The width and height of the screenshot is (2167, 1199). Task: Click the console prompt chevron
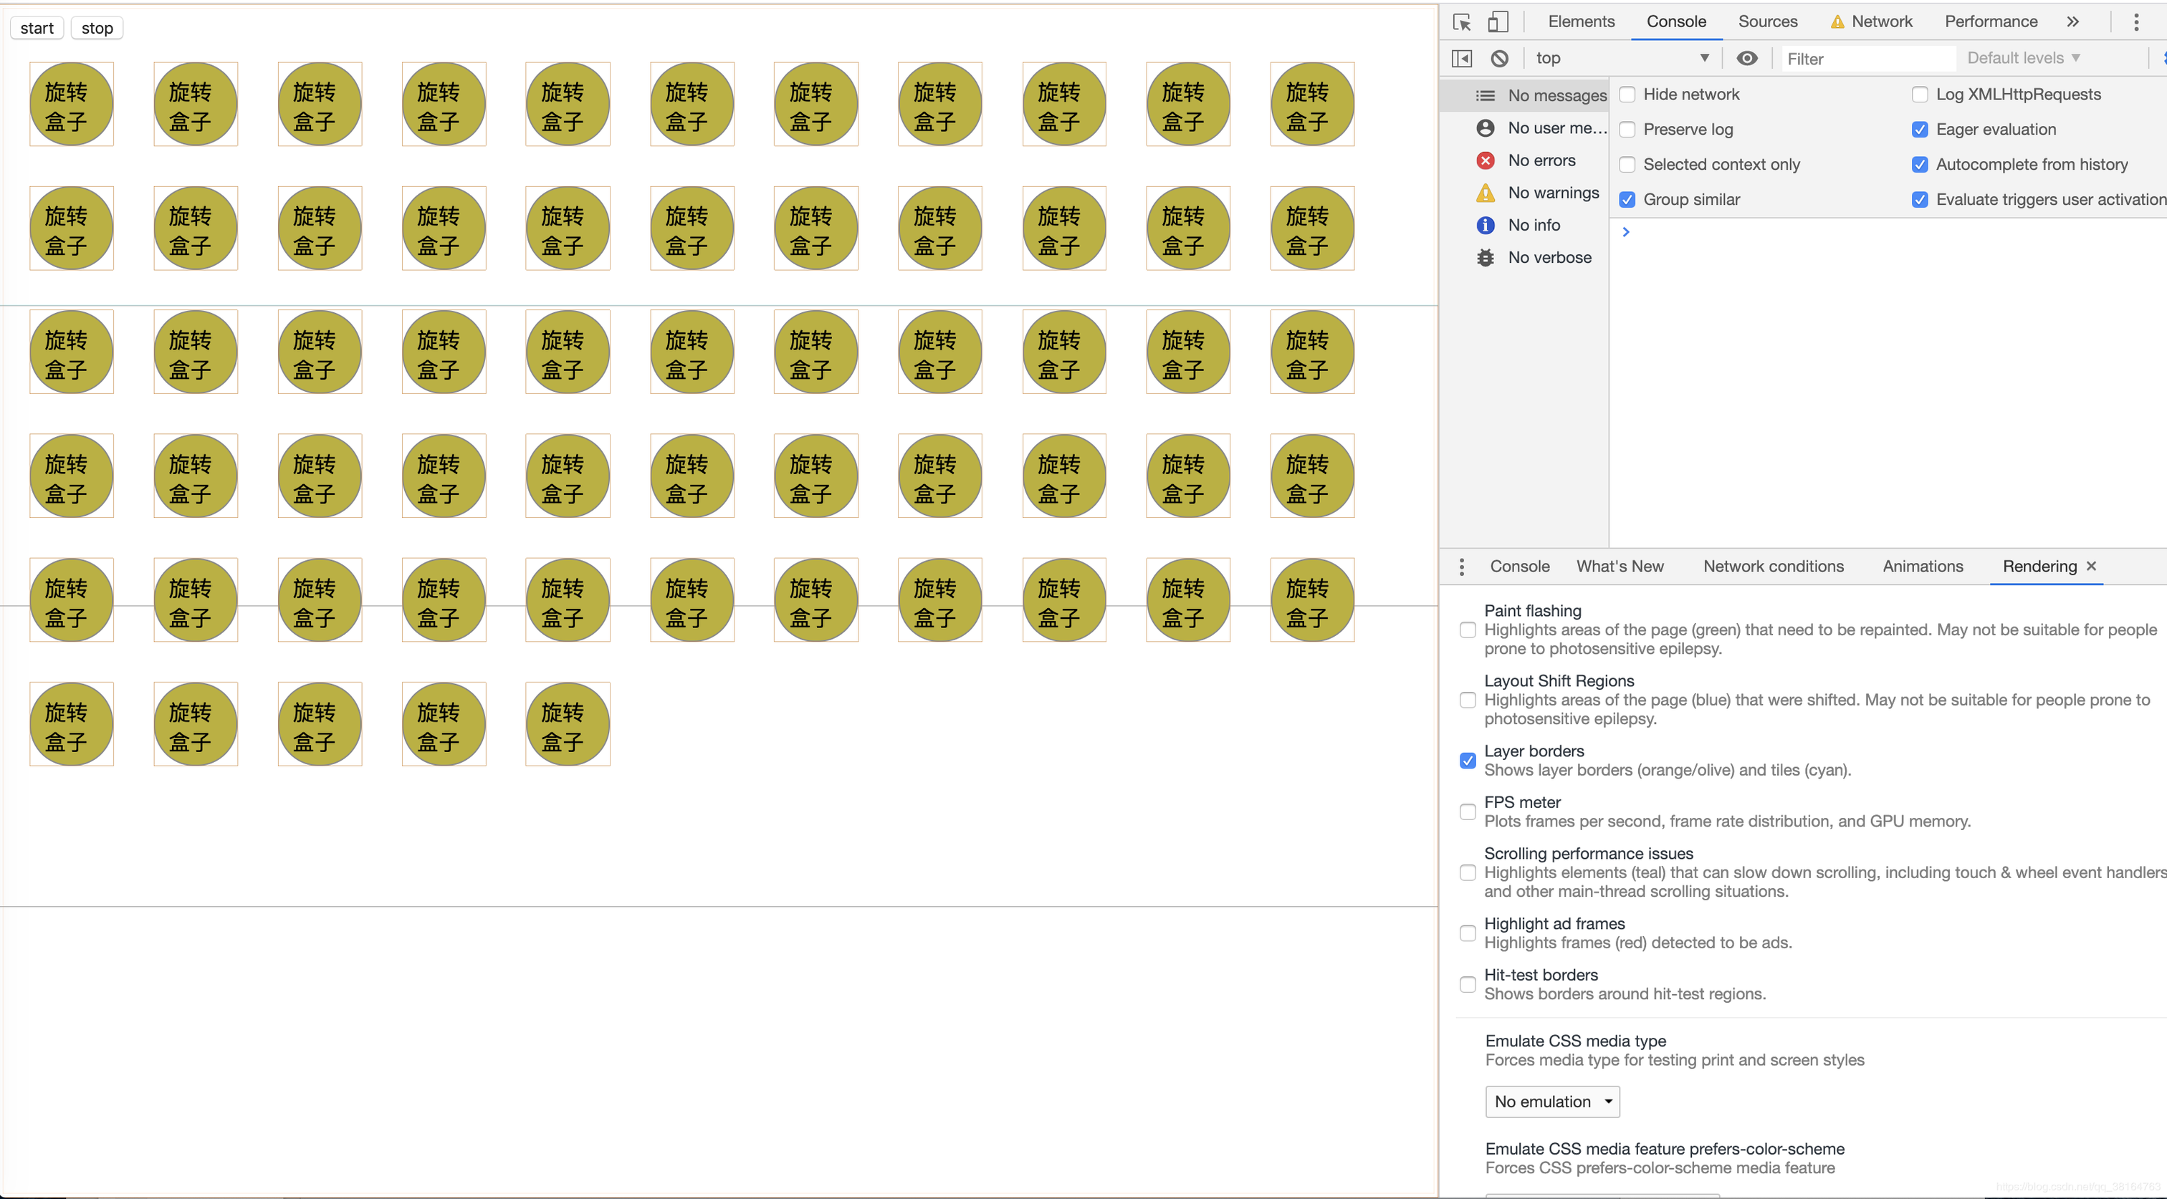coord(1626,232)
